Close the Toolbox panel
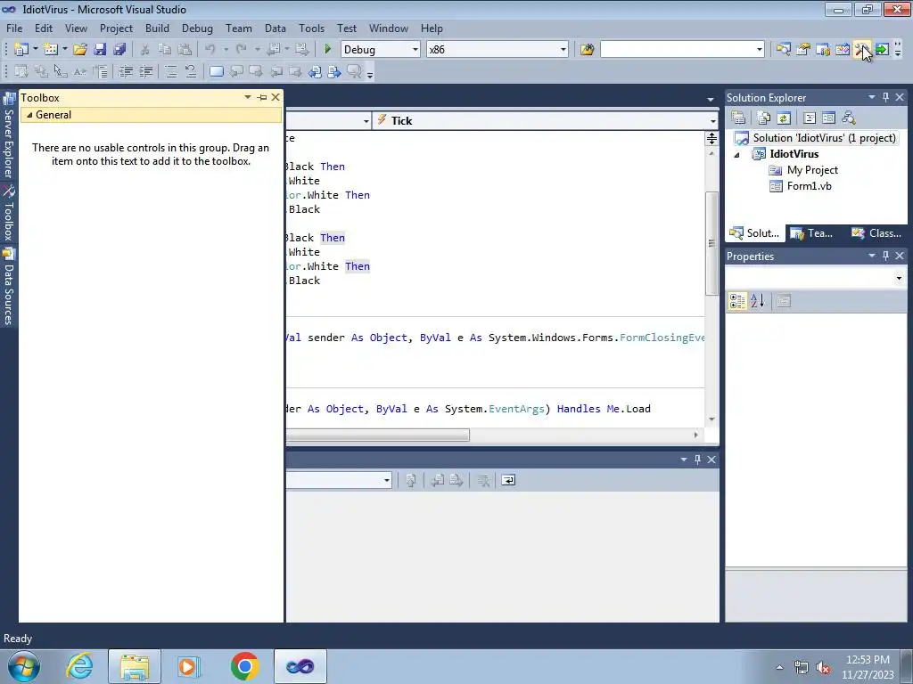Viewport: 913px width, 684px height. pos(276,97)
